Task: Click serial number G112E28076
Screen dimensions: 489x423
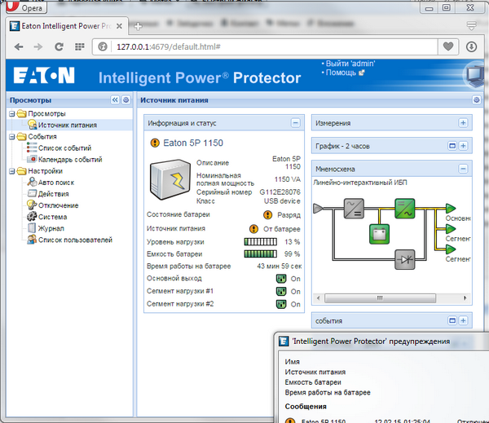Action: coord(280,192)
